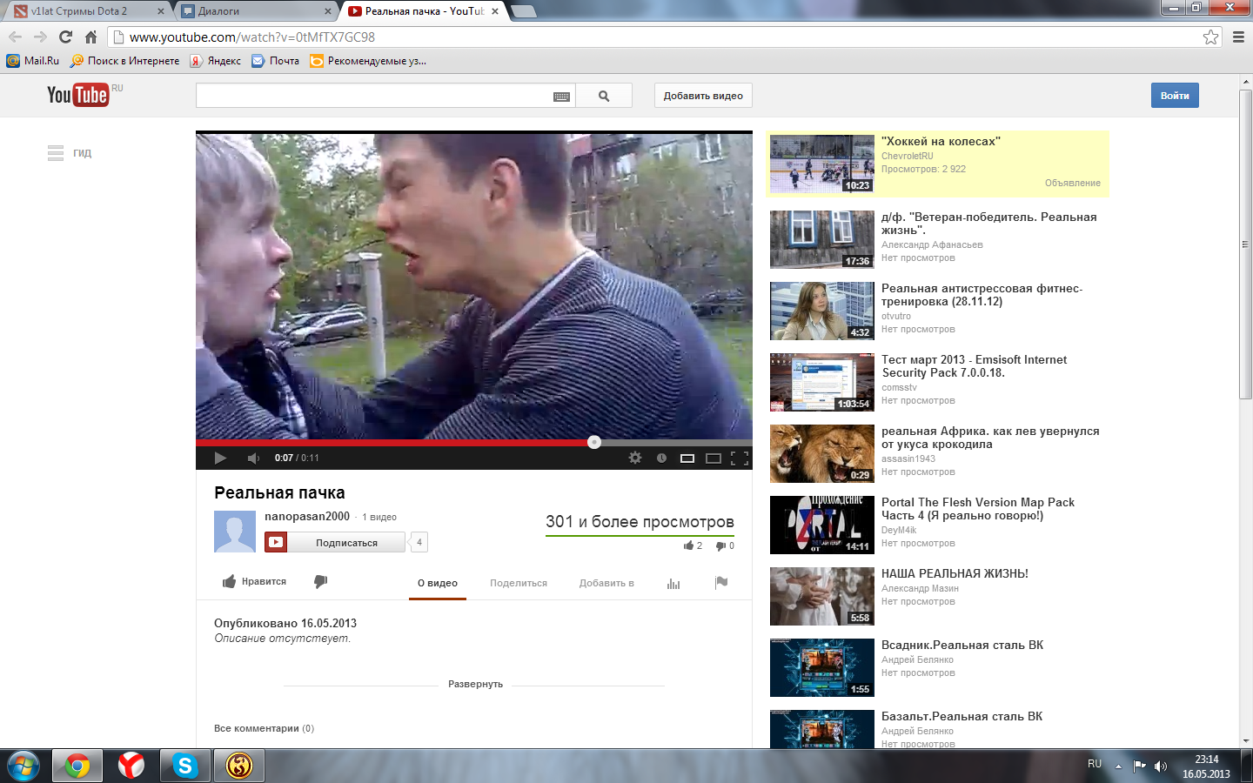Open a new tab button
This screenshot has width=1253, height=783.
pyautogui.click(x=523, y=11)
